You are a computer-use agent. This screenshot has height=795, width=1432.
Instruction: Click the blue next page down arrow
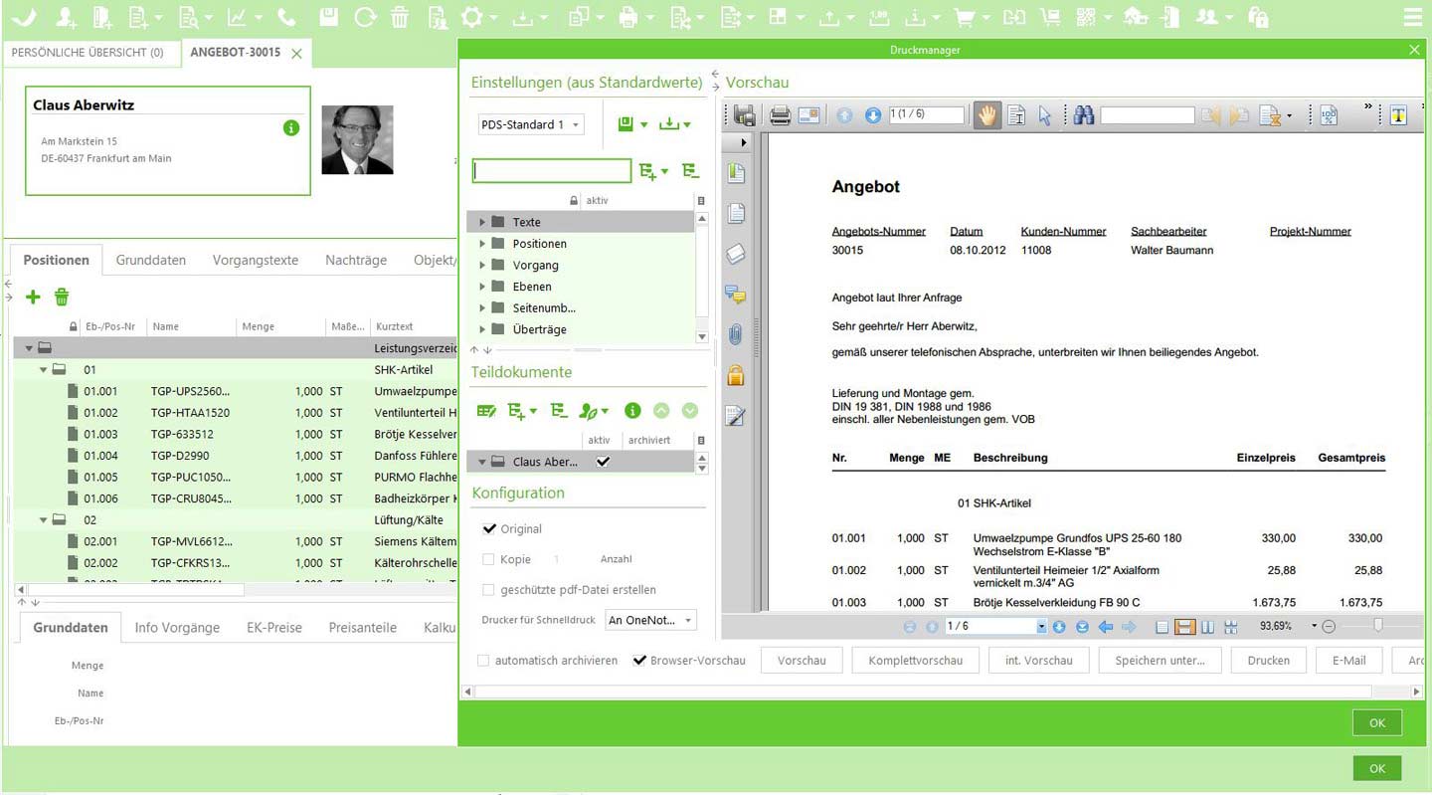tap(873, 115)
